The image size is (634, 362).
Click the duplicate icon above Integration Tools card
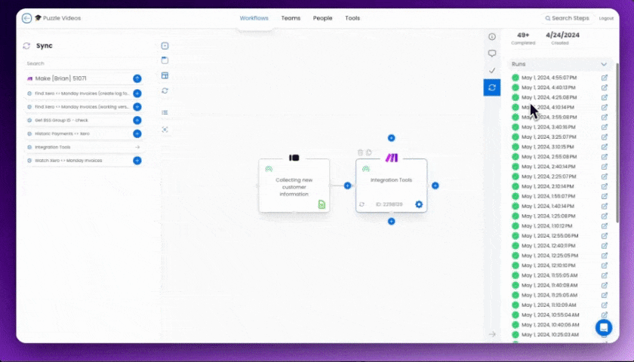pos(369,152)
